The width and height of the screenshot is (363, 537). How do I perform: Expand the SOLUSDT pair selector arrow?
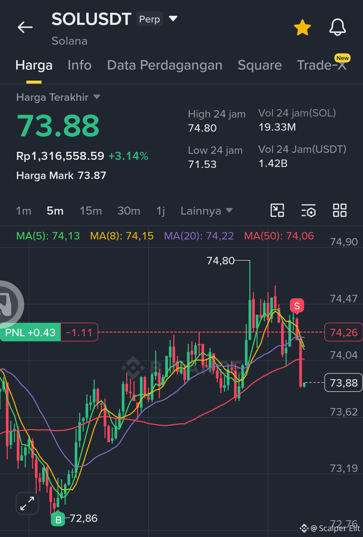point(173,18)
